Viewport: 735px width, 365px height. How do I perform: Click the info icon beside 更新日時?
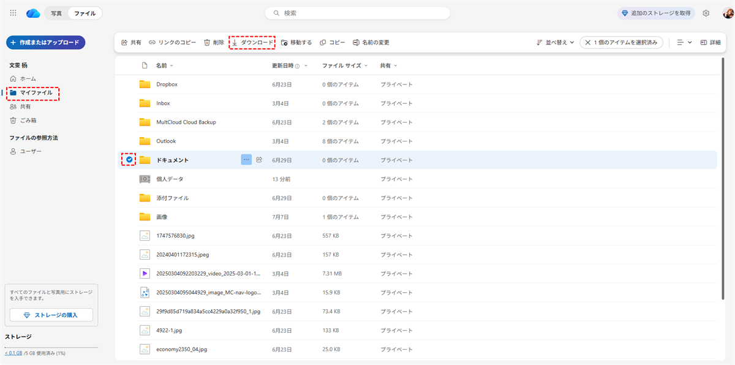point(297,66)
